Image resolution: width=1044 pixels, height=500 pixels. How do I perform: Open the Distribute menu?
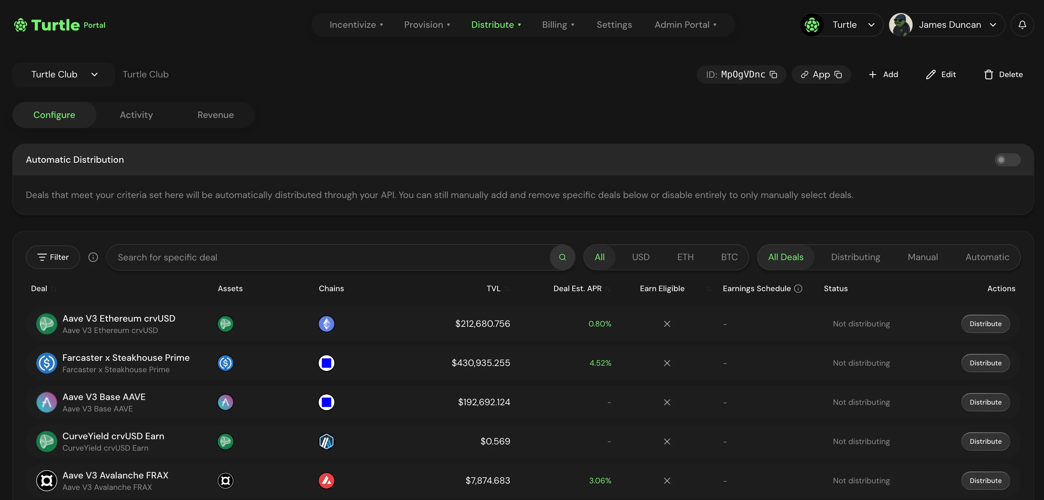496,25
